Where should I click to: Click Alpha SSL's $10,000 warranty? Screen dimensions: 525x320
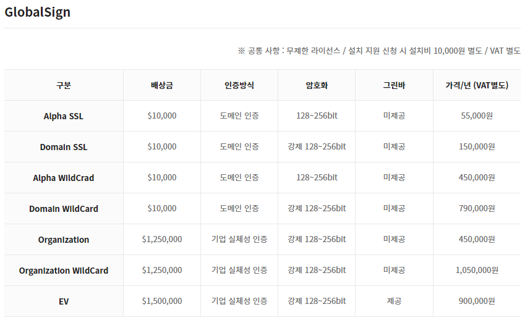click(x=162, y=116)
